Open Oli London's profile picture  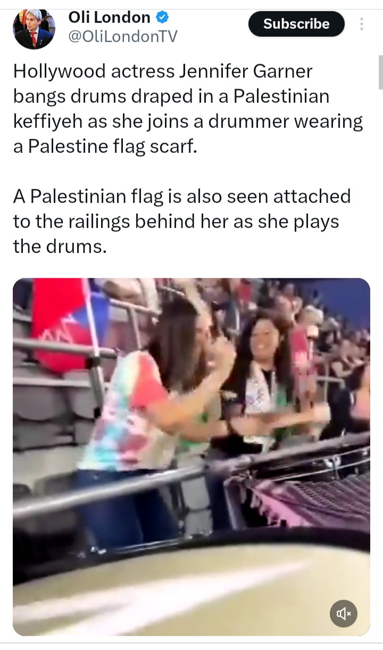(x=34, y=29)
